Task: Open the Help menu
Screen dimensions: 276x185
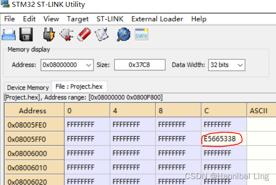Action: click(199, 19)
